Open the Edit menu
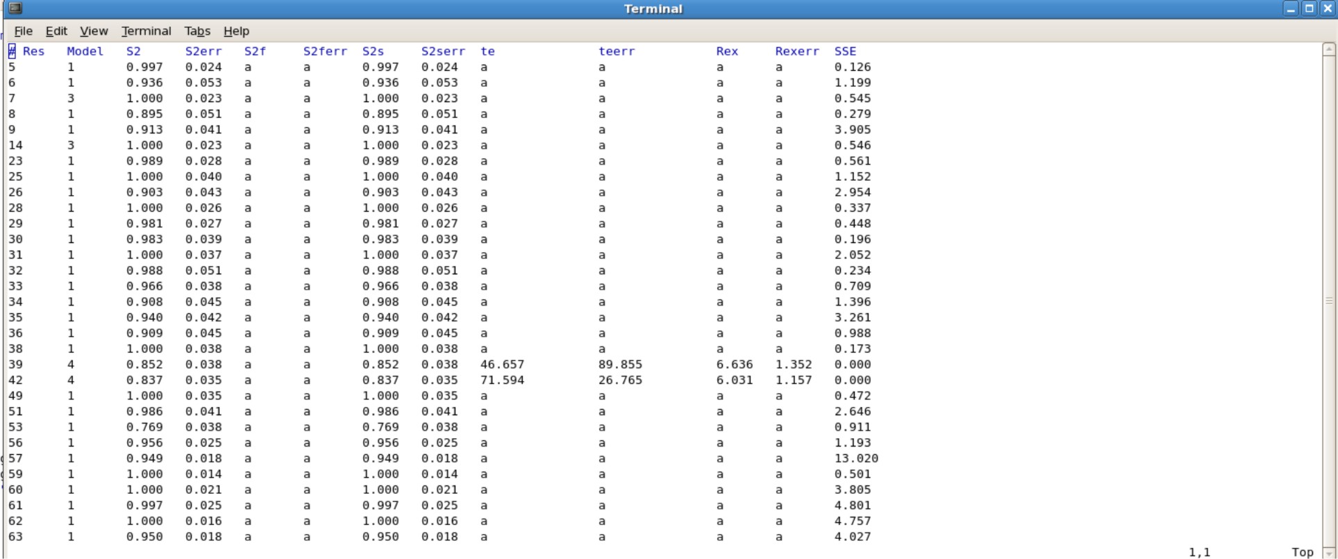Viewport: 1338px width, 559px height. 56,31
